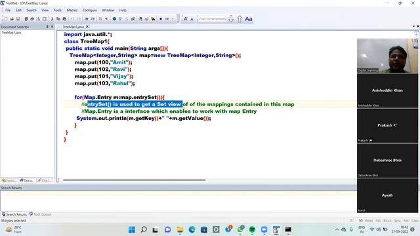Close the TreeMap1.java tab
This screenshot has height=236, width=420.
point(87,27)
